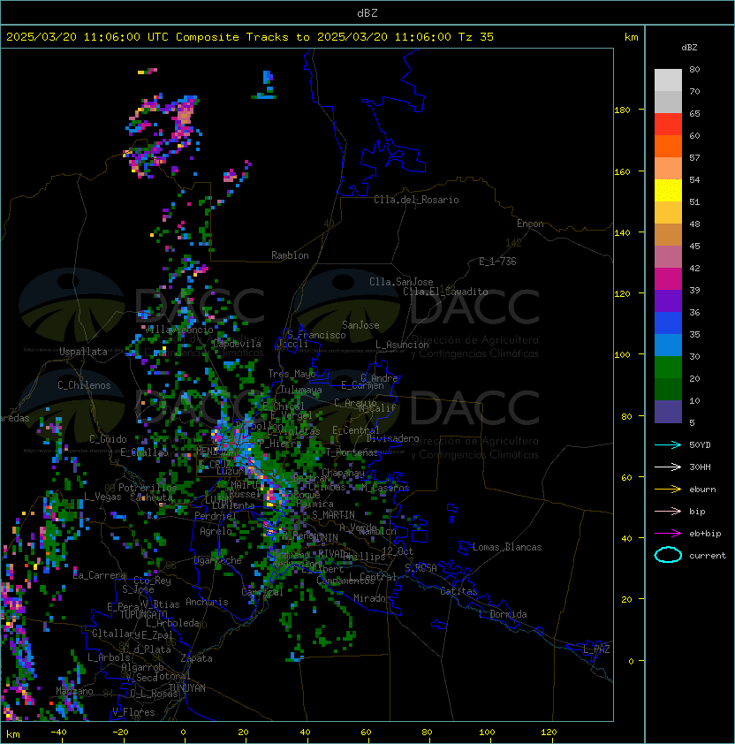This screenshot has height=744, width=735.
Task: Click the 'Encon' map label
Action: click(x=530, y=224)
